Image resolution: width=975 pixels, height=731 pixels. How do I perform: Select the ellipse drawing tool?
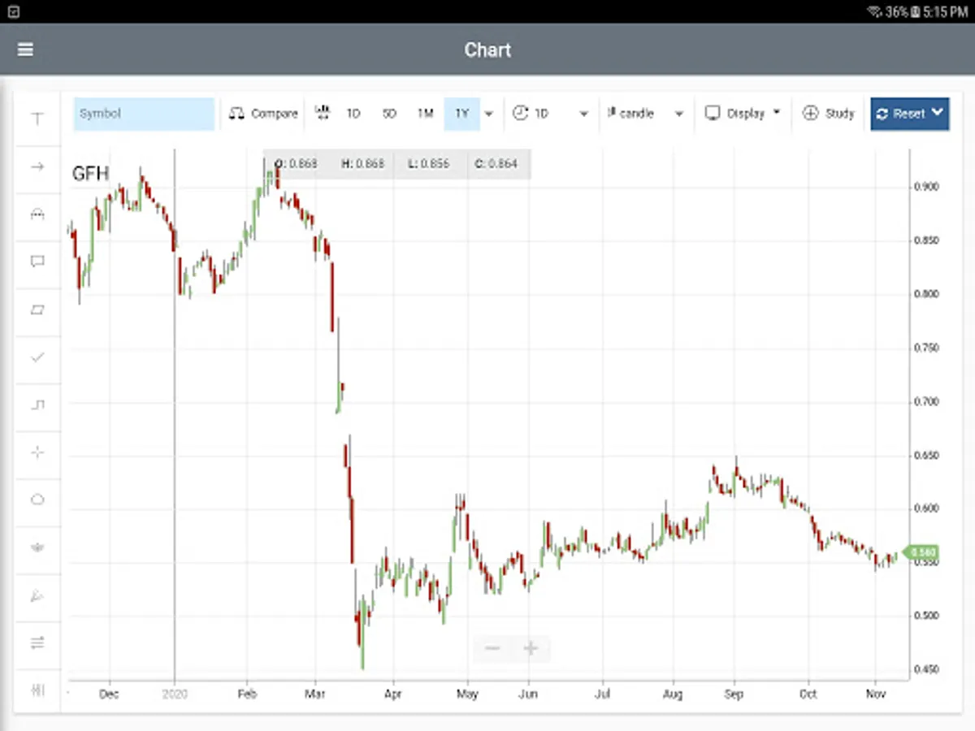(37, 499)
